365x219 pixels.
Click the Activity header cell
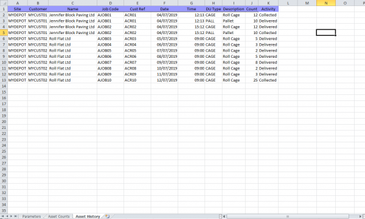click(268, 9)
